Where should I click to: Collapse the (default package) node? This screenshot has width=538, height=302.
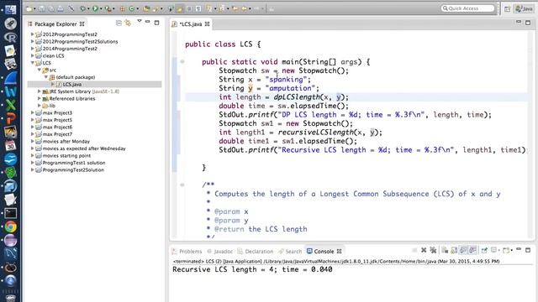[x=46, y=77]
